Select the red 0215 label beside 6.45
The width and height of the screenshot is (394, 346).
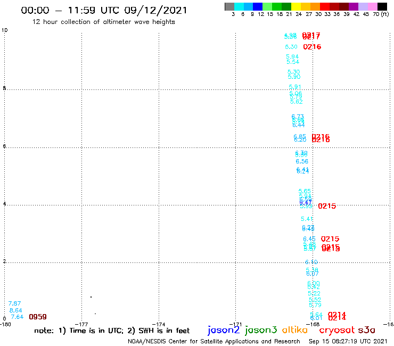(x=330, y=239)
